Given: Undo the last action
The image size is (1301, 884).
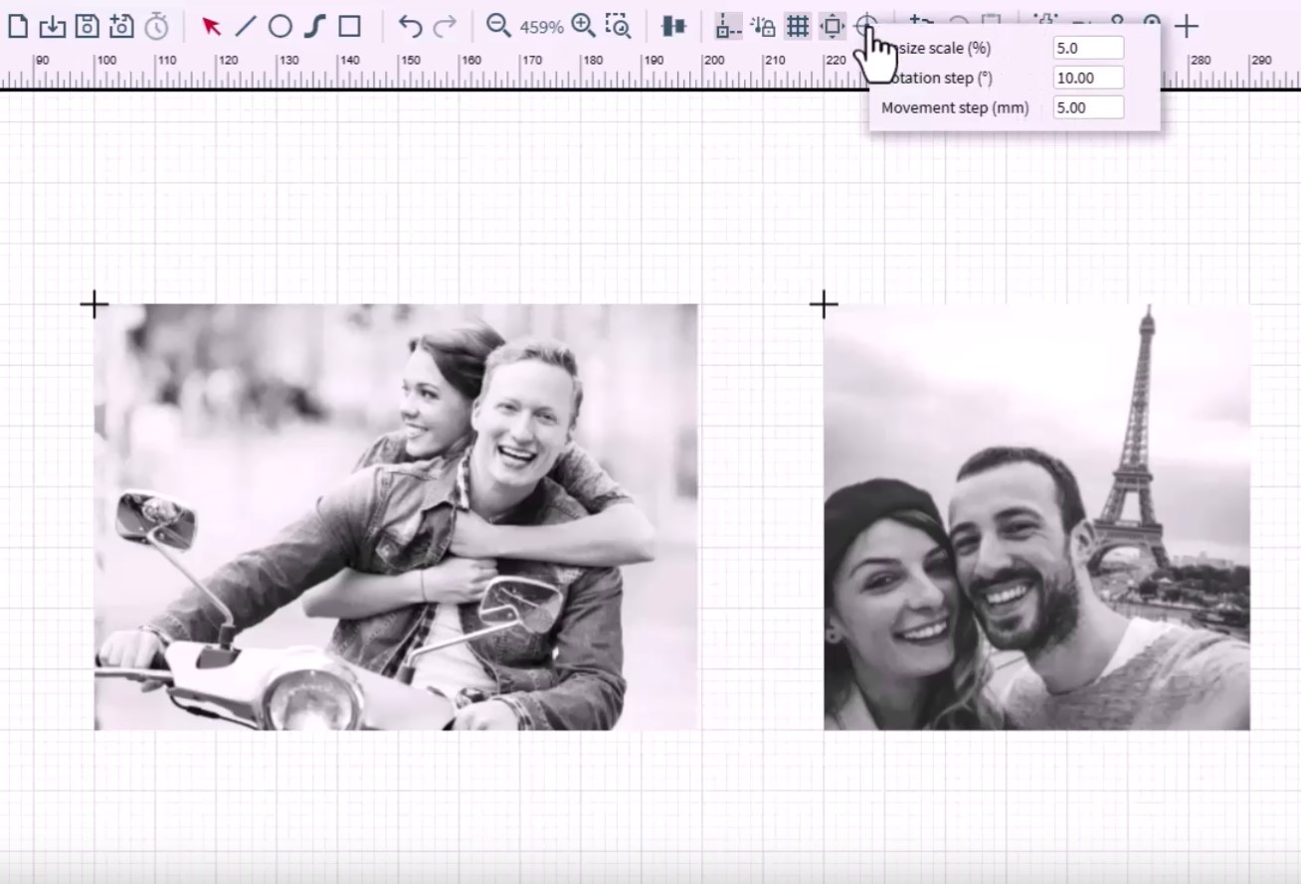Looking at the screenshot, I should [410, 26].
